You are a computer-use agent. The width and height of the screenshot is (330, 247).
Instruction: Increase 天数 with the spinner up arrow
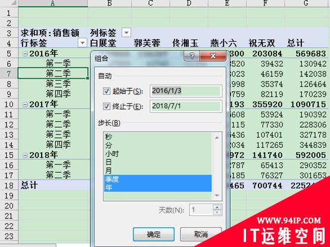point(217,207)
